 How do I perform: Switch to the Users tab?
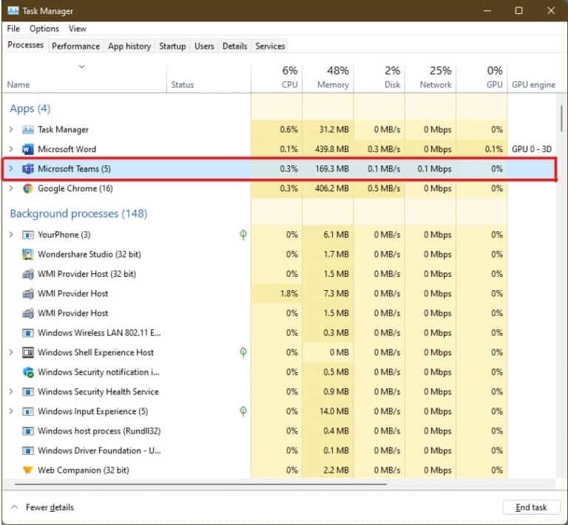pyautogui.click(x=204, y=47)
